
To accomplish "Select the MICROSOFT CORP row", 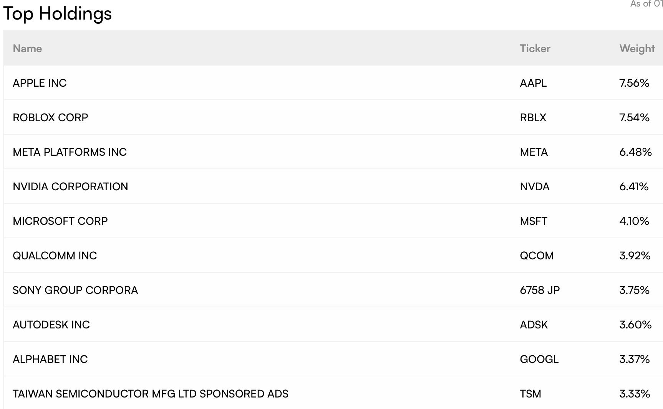I will pos(333,221).
